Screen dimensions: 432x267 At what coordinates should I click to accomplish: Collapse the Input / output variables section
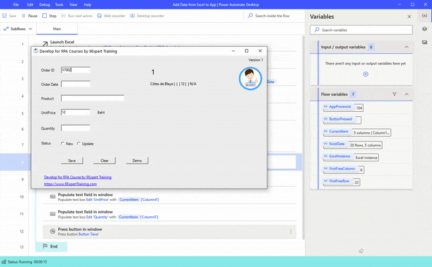tap(406, 47)
